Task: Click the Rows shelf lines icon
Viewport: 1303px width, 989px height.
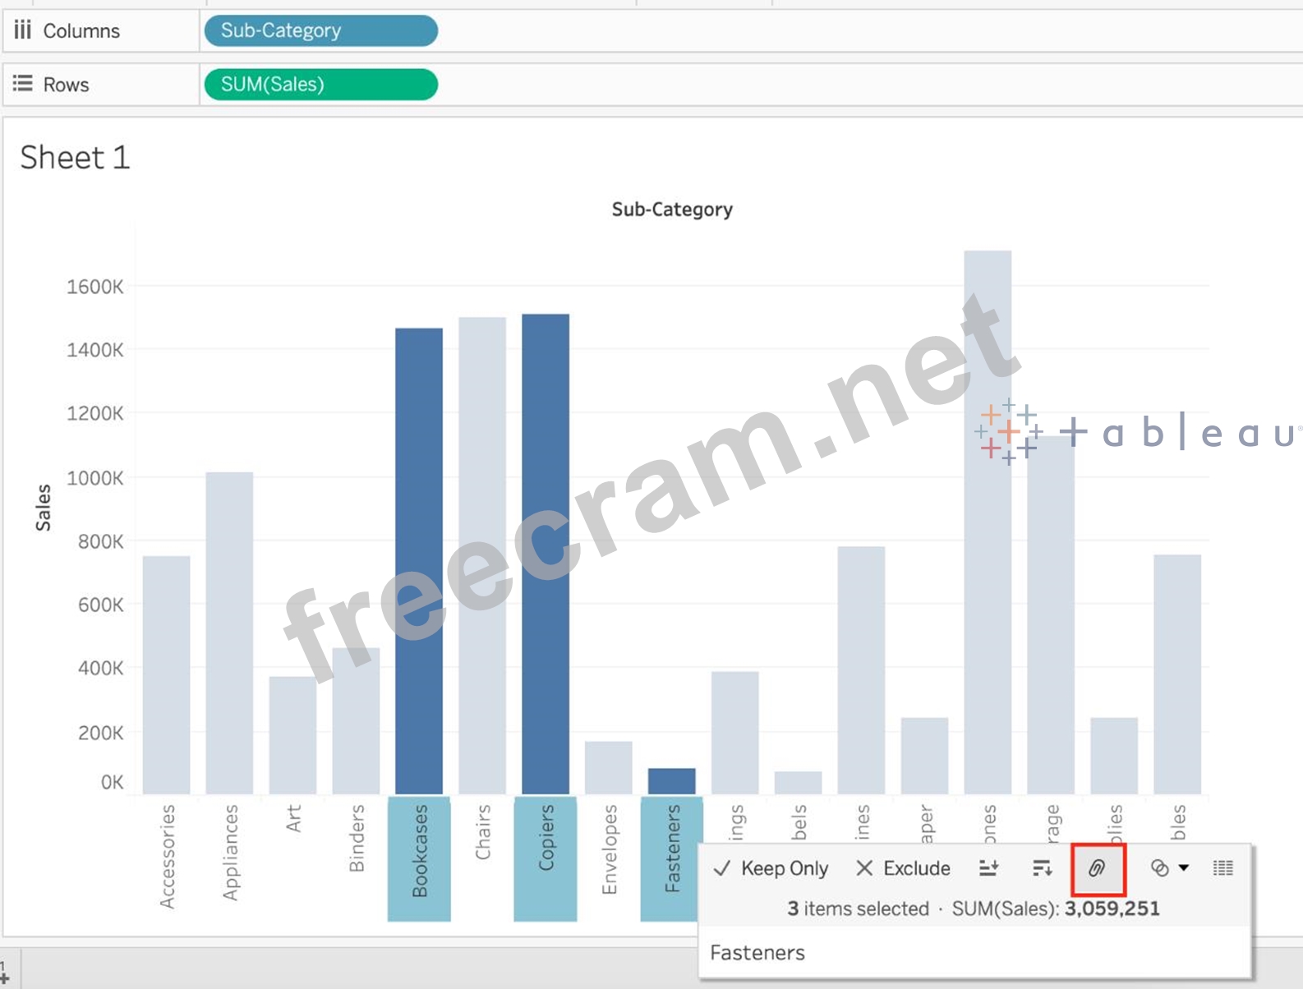Action: 22,84
